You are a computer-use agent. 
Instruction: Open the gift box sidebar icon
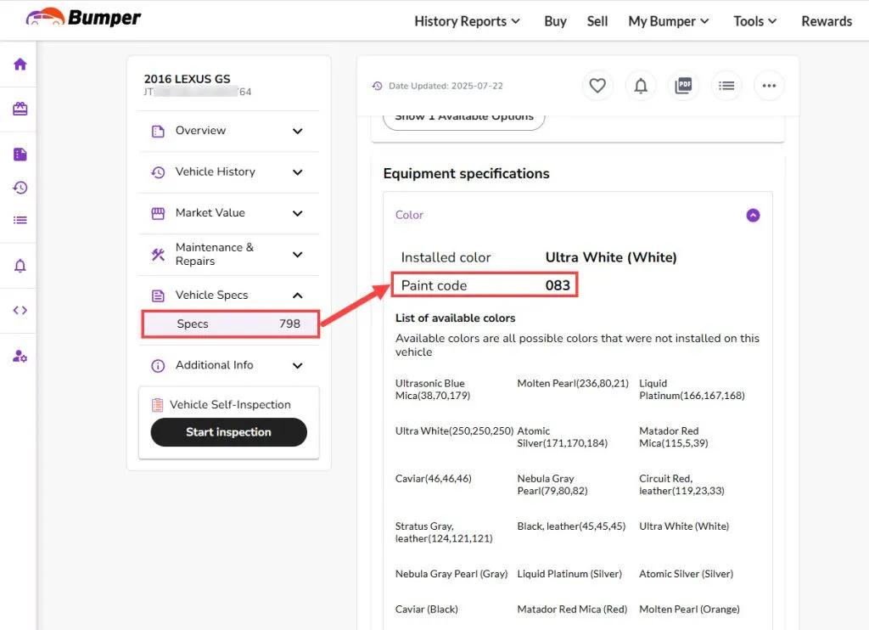20,109
